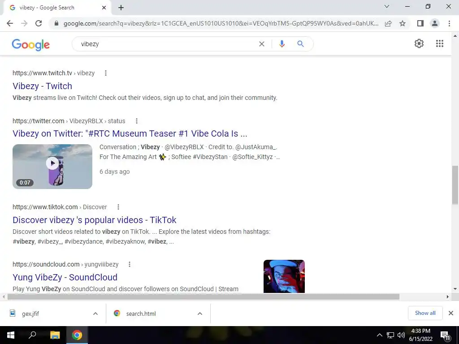The image size is (459, 344).
Task: Open Chrome three-dot menu
Action: (449, 23)
